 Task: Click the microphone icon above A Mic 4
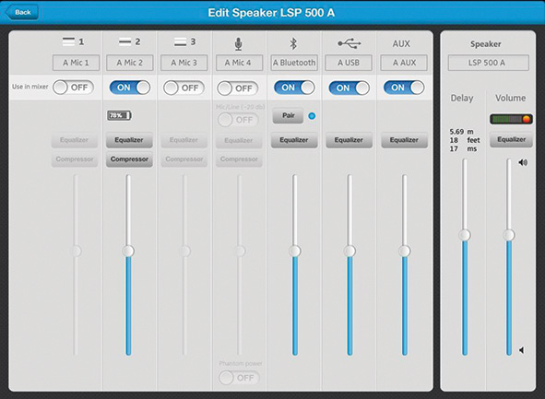click(x=238, y=44)
